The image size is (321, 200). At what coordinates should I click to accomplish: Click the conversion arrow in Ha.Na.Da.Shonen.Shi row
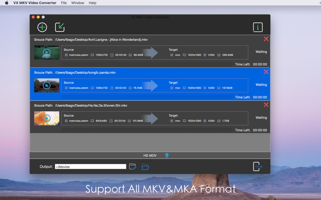click(x=150, y=118)
